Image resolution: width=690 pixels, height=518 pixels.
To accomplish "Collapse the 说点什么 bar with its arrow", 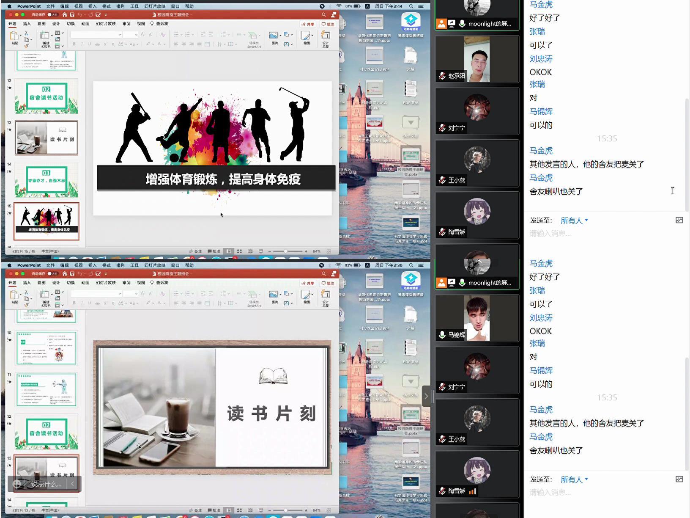I will pyautogui.click(x=73, y=484).
